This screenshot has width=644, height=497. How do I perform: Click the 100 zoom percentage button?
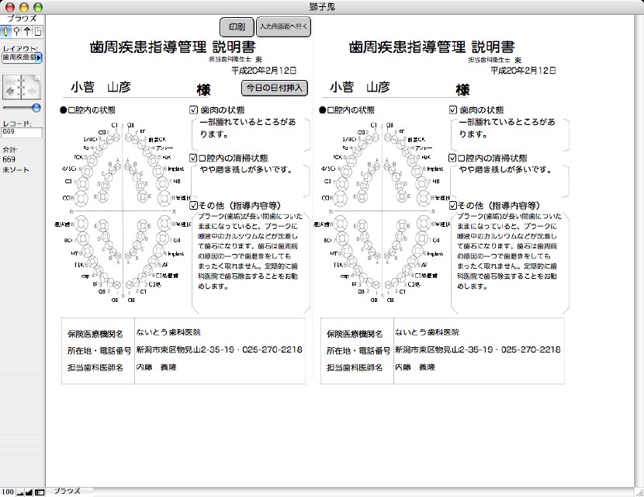tap(8, 492)
